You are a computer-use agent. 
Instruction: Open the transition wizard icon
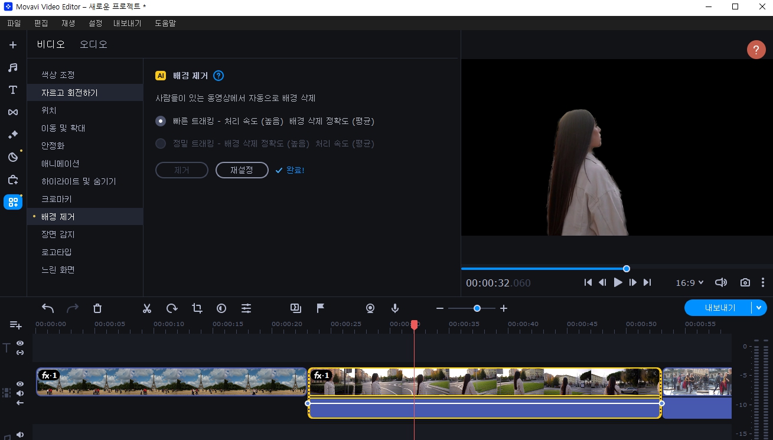pos(296,308)
